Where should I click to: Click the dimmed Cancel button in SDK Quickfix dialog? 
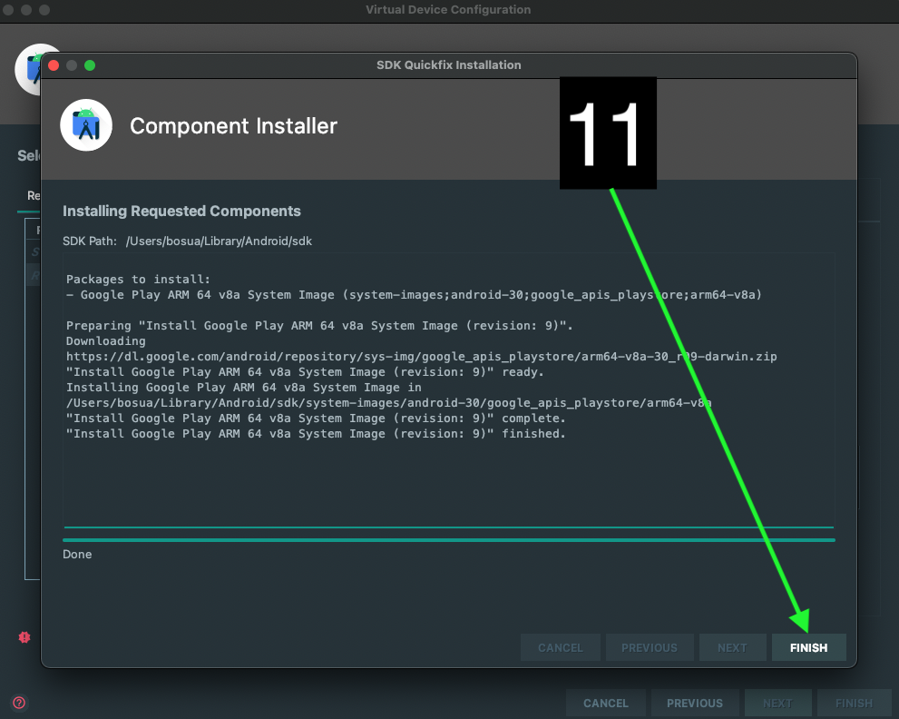point(560,647)
